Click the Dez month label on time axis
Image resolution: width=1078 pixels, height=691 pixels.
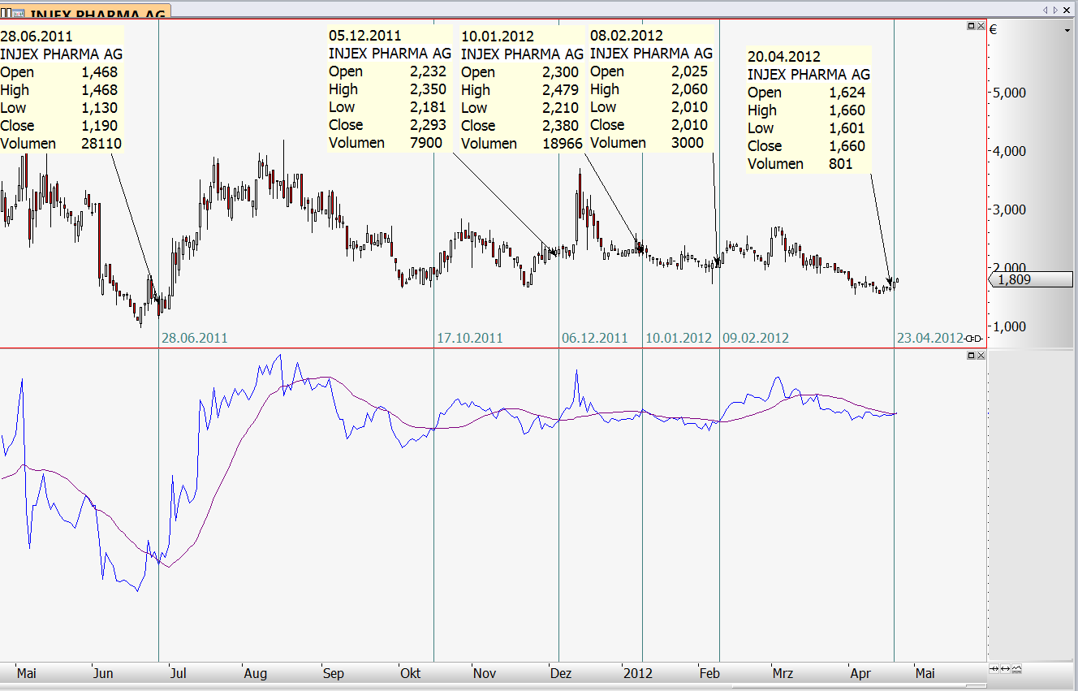[561, 673]
